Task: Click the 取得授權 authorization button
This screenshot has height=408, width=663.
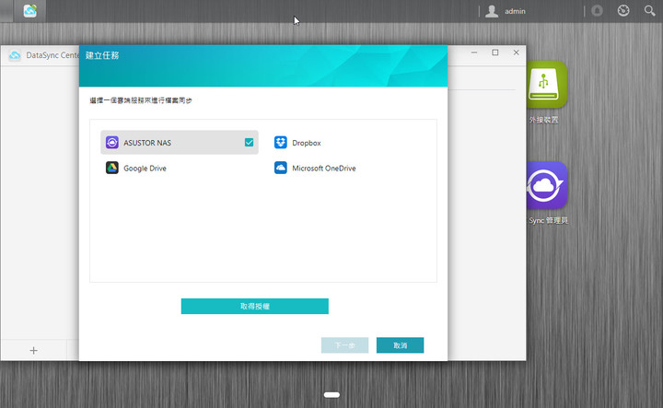Action: coord(254,306)
